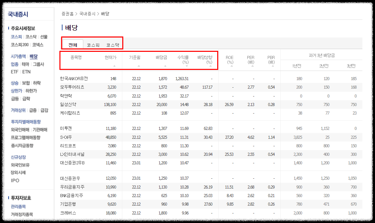Viewport: 375px width, 223px height.
Task: Open IPO sidebar link
Action: pyautogui.click(x=15, y=180)
